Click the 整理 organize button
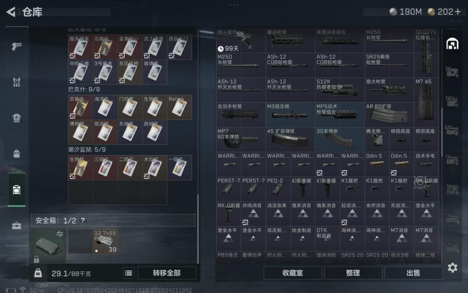The height and width of the screenshot is (293, 468). [x=353, y=273]
